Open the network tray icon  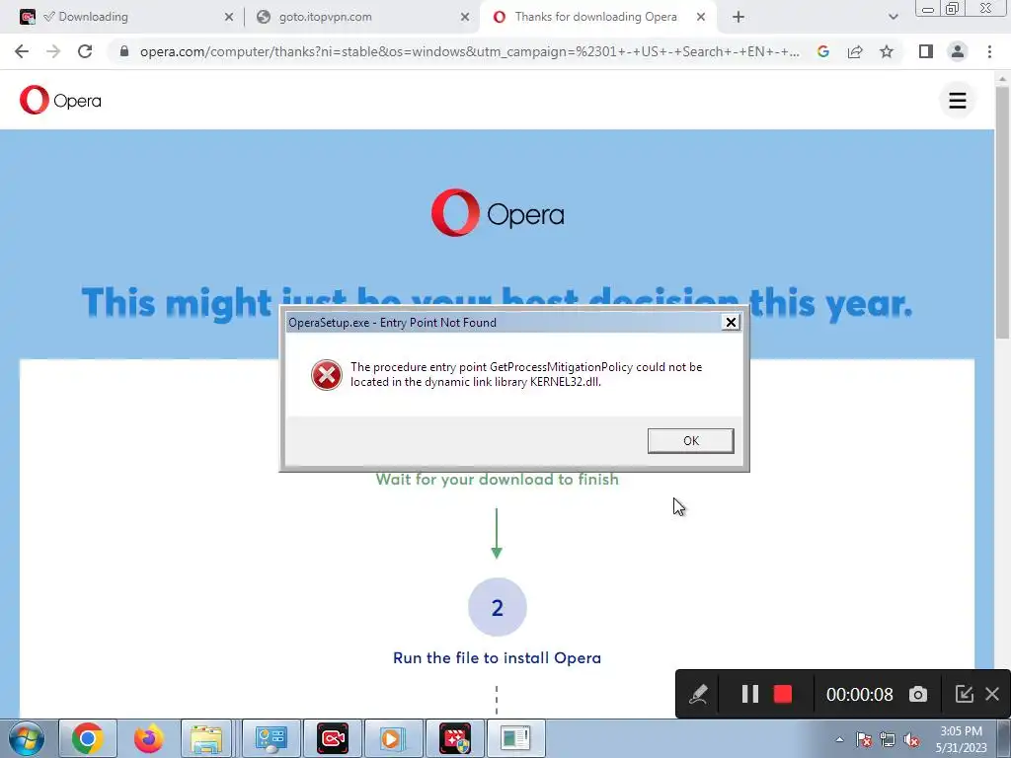point(888,739)
